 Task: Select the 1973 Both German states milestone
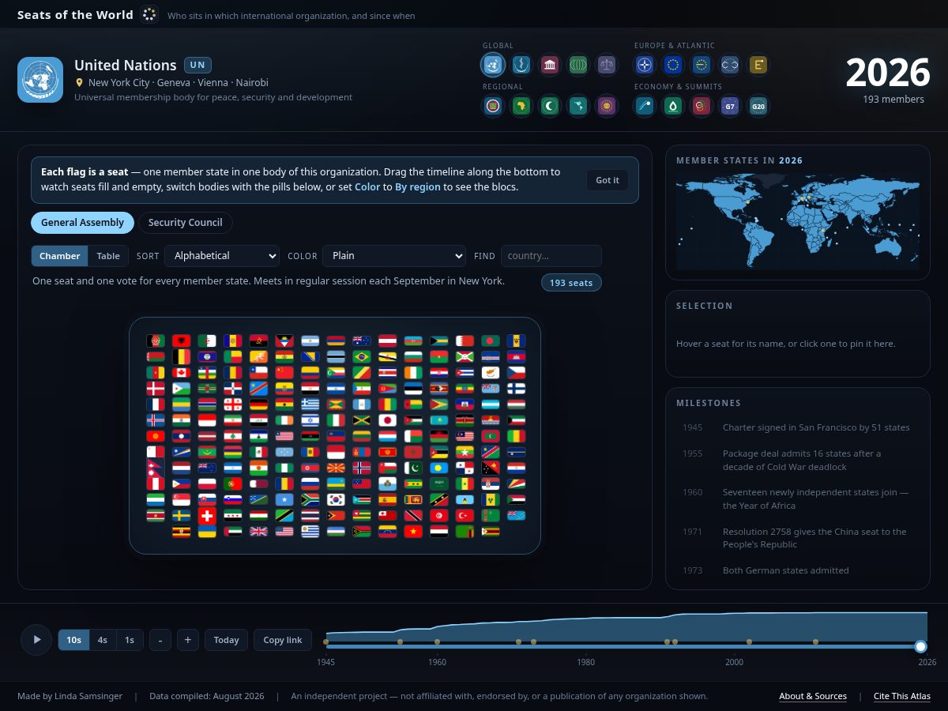(797, 570)
